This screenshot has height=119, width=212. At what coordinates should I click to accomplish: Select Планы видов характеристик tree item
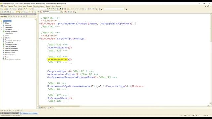click(13, 40)
